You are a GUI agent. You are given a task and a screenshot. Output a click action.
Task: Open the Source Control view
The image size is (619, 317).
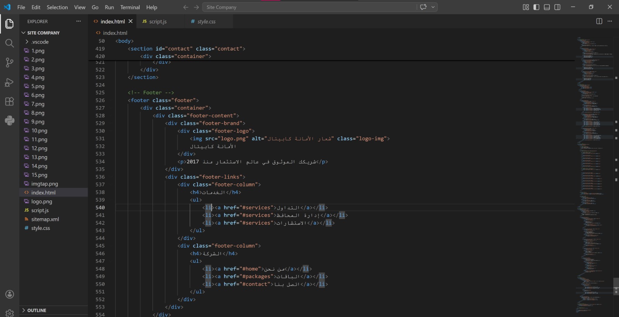[x=9, y=62]
